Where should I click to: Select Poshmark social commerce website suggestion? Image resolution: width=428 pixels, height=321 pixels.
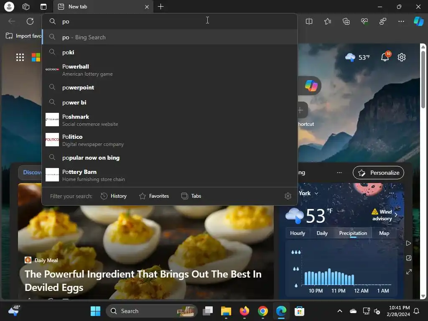click(x=170, y=120)
